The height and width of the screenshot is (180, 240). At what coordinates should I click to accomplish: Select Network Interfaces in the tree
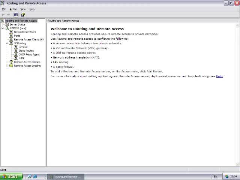coord(25,32)
